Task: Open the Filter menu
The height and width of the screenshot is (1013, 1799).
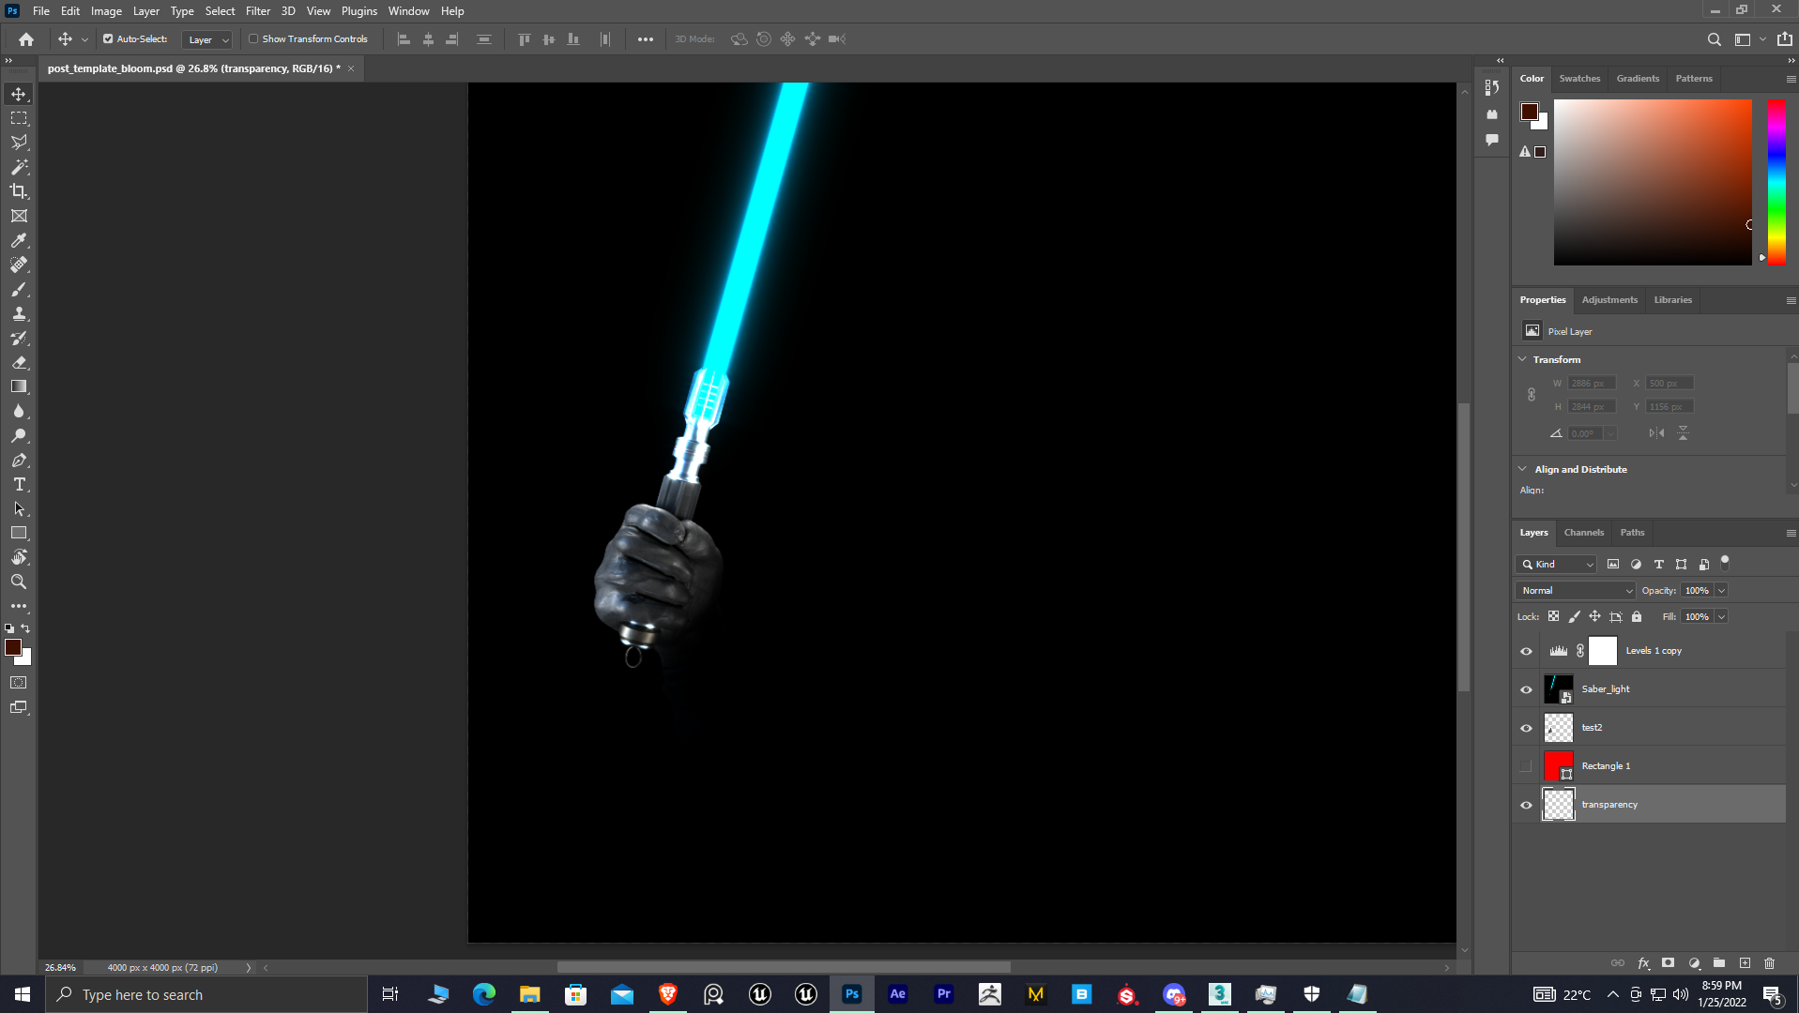Action: 258,11
